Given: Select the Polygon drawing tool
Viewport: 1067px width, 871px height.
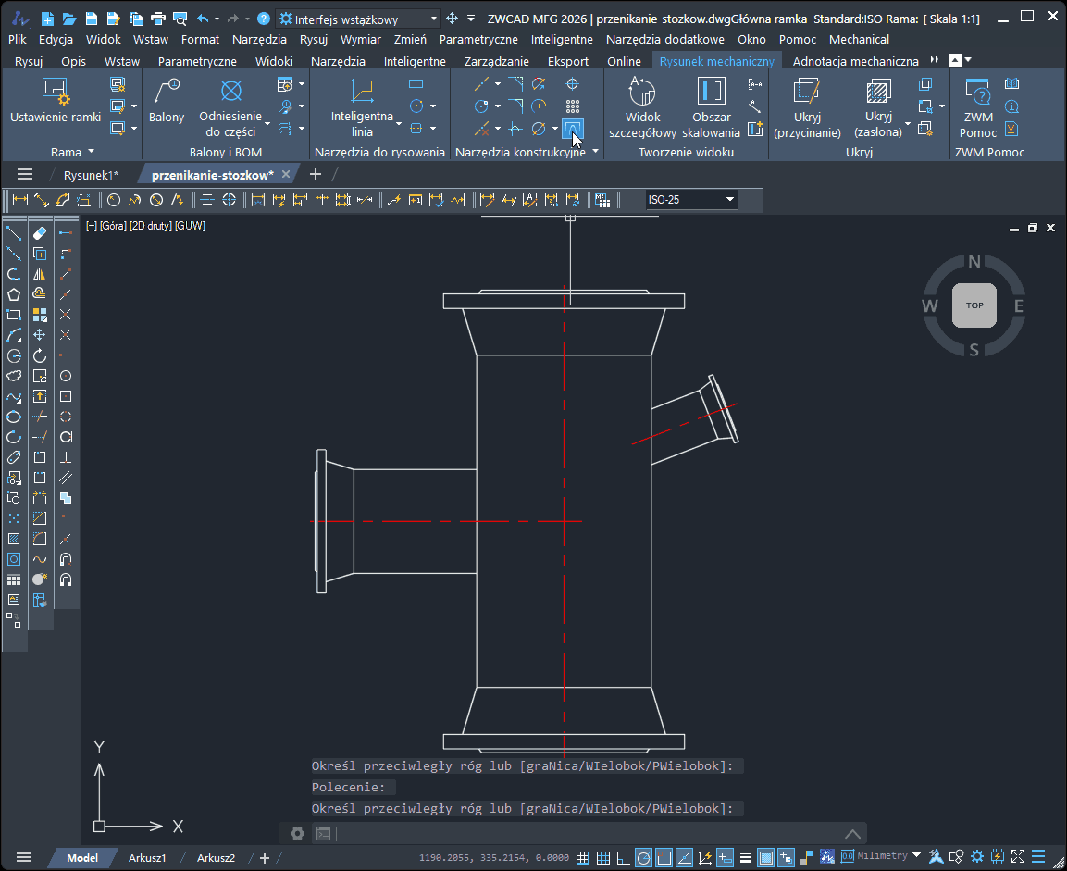Looking at the screenshot, I should coord(14,294).
